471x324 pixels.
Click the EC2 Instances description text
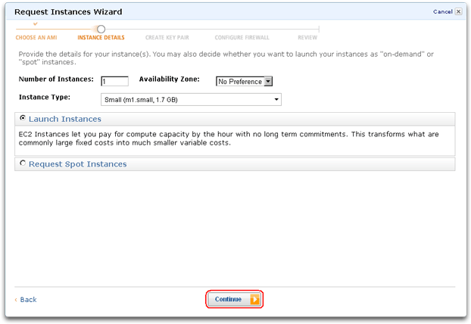click(x=229, y=138)
